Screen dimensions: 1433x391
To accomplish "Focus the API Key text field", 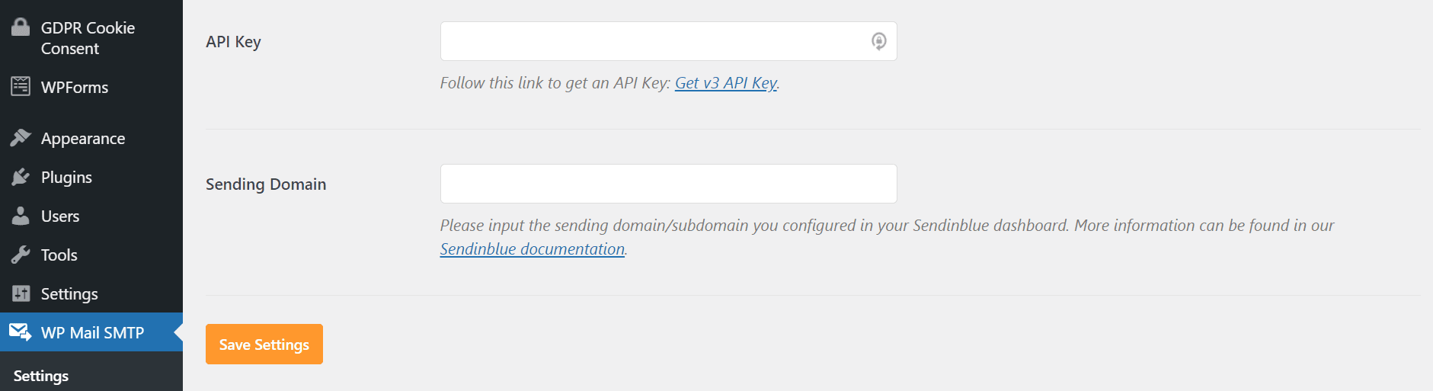I will [654, 41].
